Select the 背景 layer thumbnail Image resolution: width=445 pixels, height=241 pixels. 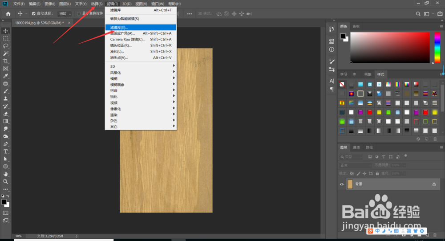350,184
